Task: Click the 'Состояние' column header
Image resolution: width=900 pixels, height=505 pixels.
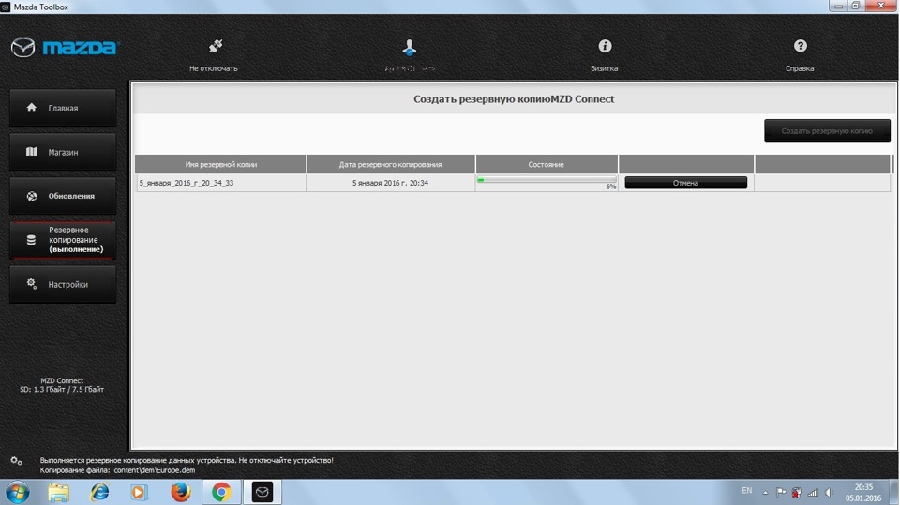Action: (x=547, y=164)
